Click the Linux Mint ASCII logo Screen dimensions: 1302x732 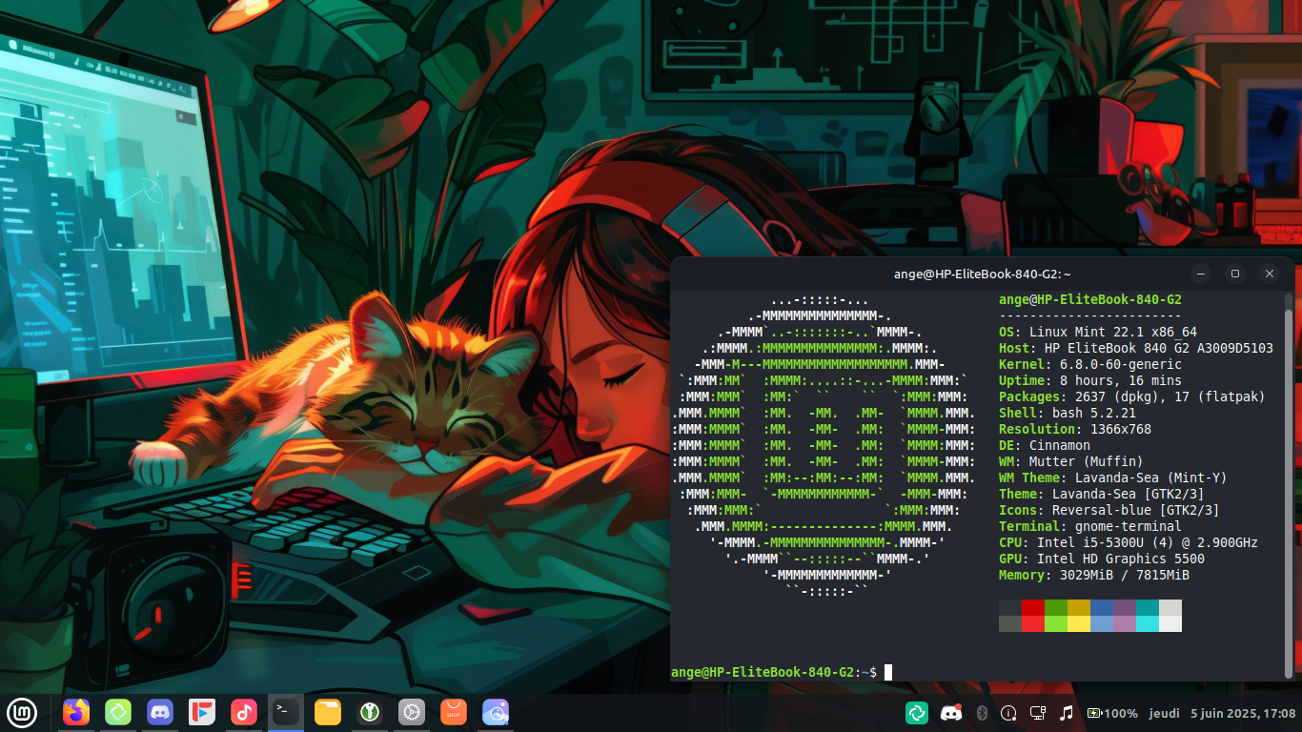(x=824, y=445)
